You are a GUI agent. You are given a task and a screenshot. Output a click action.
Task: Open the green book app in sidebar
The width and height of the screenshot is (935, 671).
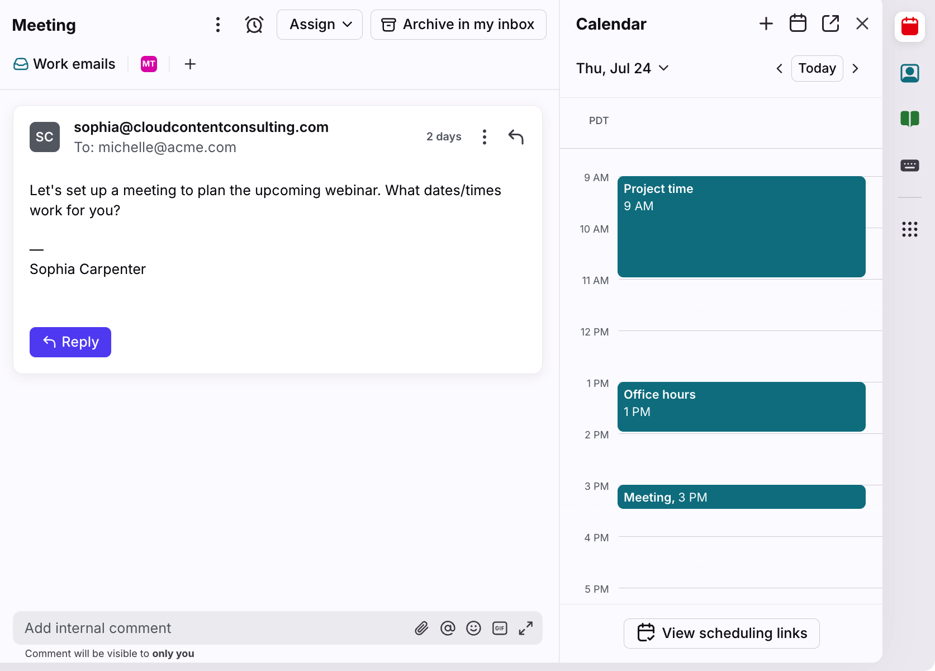(910, 119)
